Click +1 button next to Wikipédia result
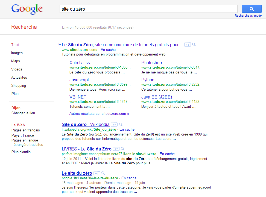The height and width of the screenshot is (197, 266). tap(114, 125)
